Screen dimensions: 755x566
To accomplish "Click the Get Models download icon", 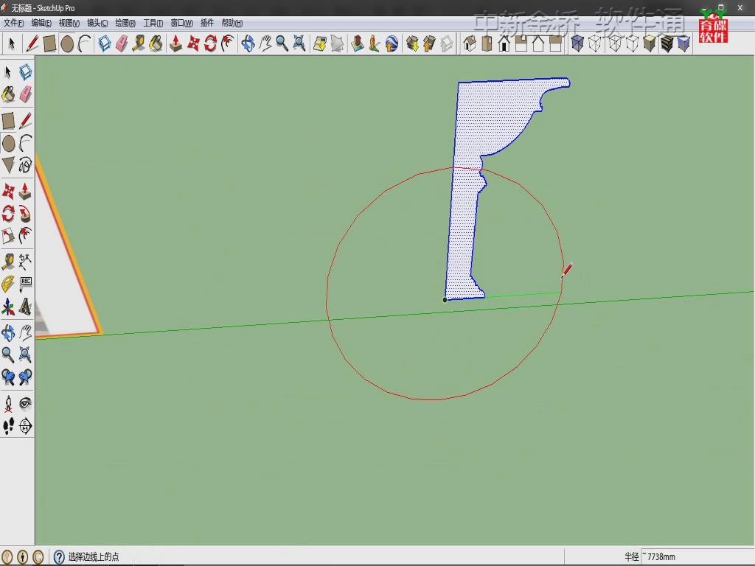I will (412, 43).
